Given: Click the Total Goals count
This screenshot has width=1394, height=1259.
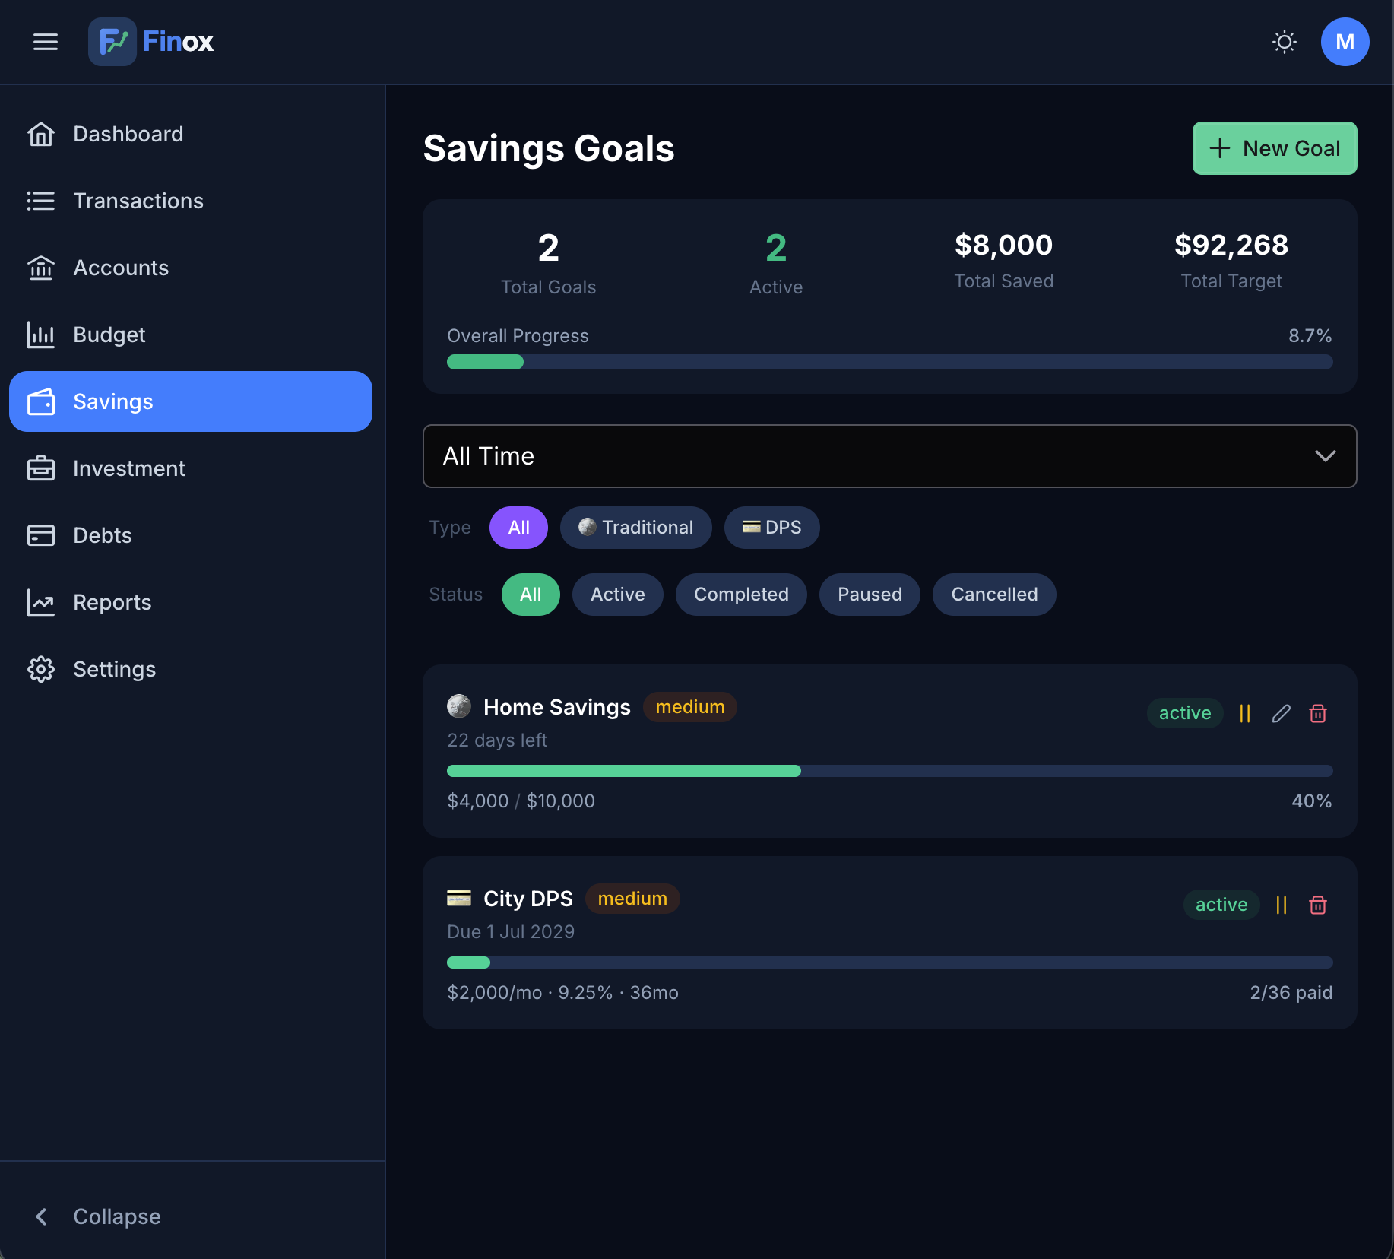Looking at the screenshot, I should pyautogui.click(x=548, y=248).
